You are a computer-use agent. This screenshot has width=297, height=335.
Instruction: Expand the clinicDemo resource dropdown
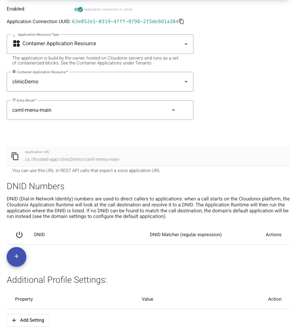(x=186, y=82)
